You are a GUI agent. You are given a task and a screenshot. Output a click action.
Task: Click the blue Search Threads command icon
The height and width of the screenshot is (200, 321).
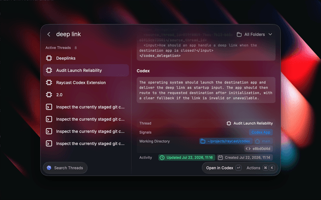tap(49, 168)
